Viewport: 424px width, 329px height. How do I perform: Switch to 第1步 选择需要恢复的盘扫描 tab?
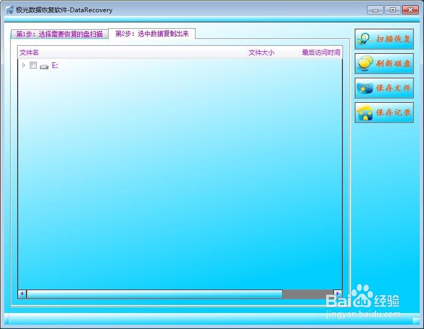pos(60,34)
